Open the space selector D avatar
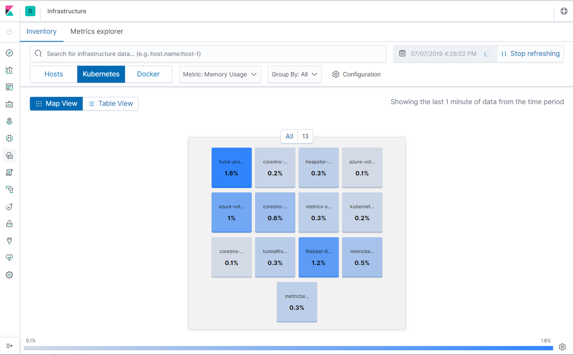The image size is (573, 355). click(x=30, y=11)
